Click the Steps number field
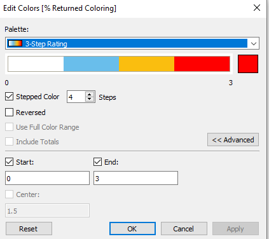The width and height of the screenshot is (269, 239). click(x=76, y=97)
